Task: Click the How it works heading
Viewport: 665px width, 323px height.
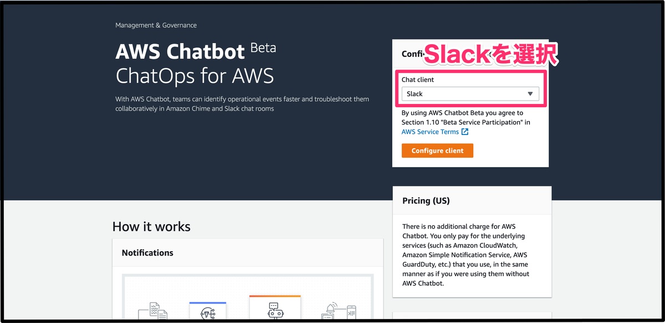Action: tap(151, 227)
